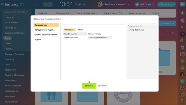Focus the user search input field
The height and width of the screenshot is (105, 186).
tap(94, 26)
